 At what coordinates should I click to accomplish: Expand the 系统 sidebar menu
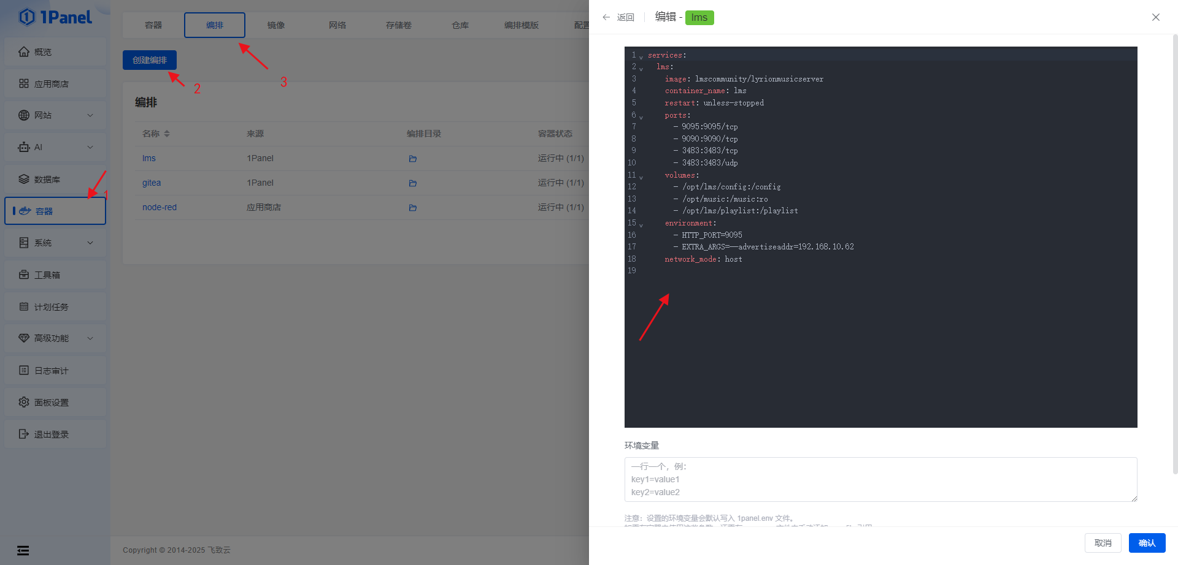click(55, 243)
